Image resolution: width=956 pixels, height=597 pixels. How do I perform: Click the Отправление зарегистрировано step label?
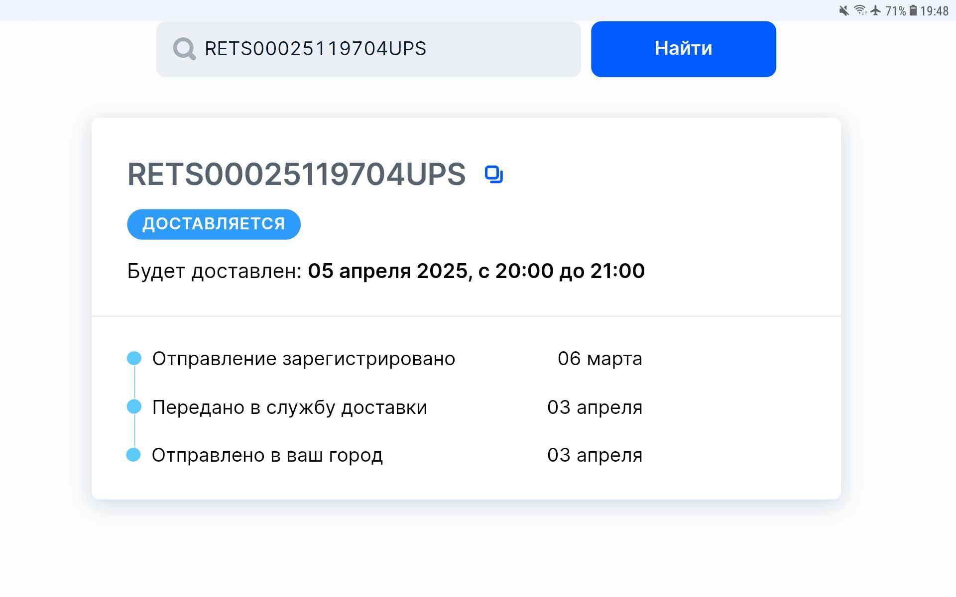pos(303,359)
